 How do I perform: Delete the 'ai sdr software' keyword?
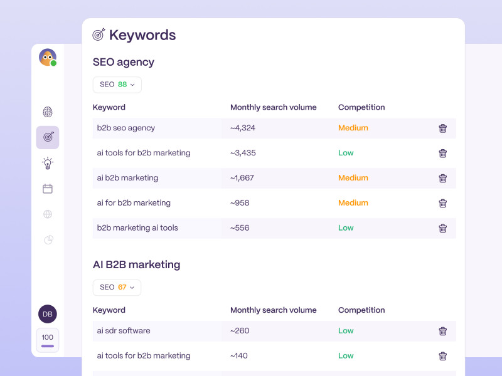(443, 331)
